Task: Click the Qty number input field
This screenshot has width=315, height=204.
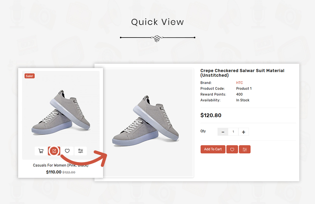Action: [233, 132]
